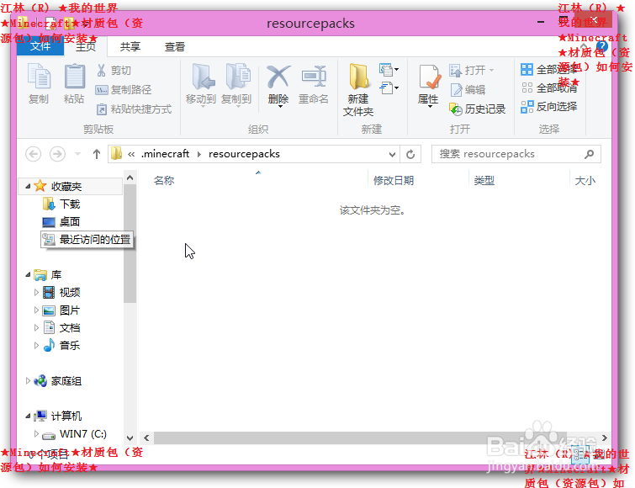Open recent locations dropdown arrow
The width and height of the screenshot is (635, 488).
click(77, 154)
